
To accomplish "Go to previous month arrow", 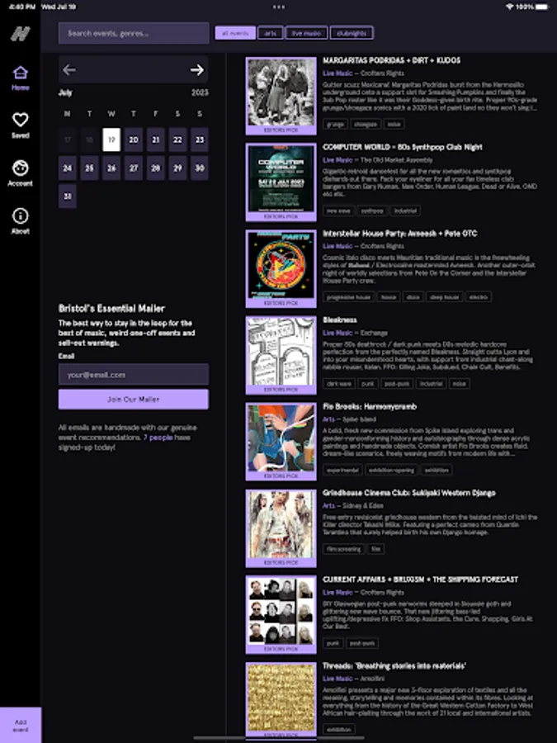I will (69, 70).
